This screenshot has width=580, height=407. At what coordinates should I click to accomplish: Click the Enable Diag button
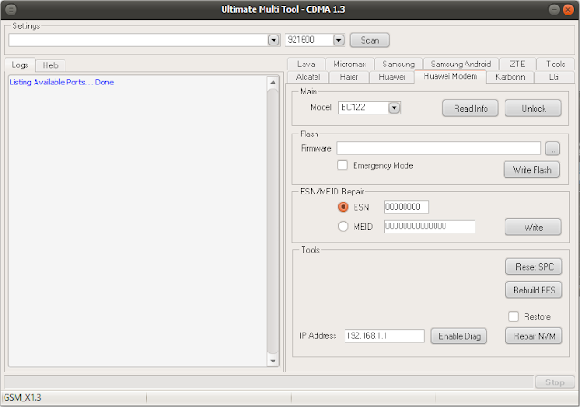(x=459, y=336)
